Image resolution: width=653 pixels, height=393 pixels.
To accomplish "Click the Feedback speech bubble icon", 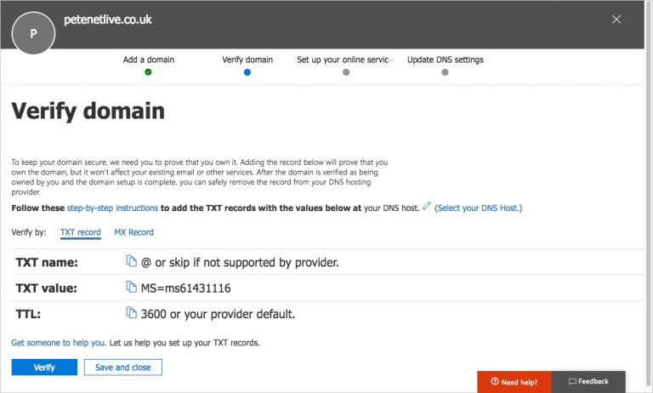I will [572, 381].
